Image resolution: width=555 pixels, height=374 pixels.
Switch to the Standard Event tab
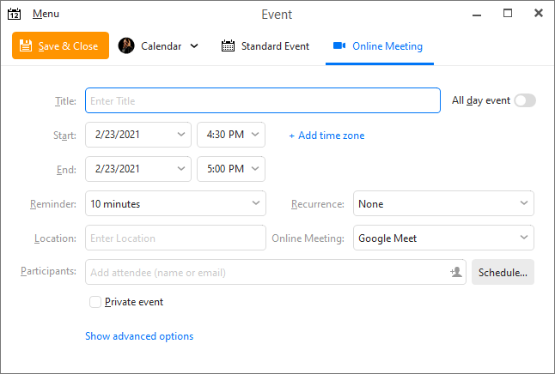pos(265,46)
